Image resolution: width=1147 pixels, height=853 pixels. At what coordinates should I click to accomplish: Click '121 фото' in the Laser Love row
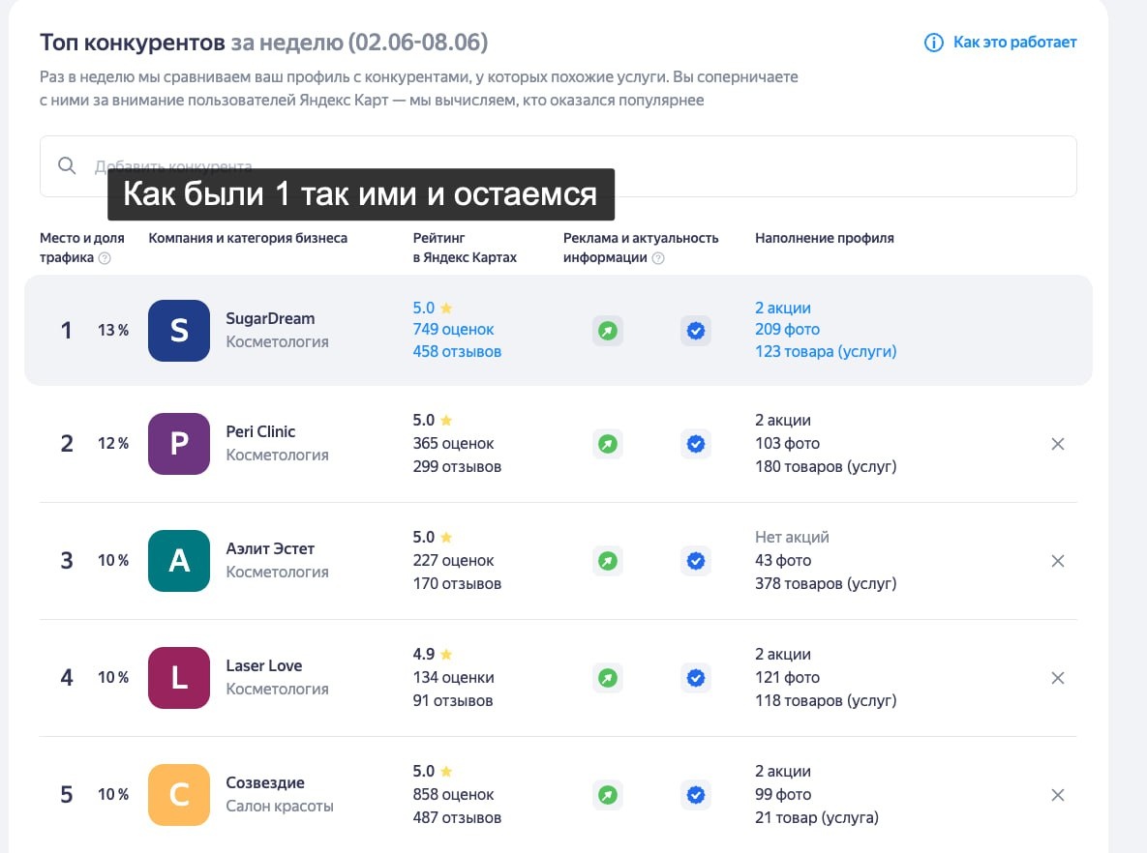coord(787,678)
